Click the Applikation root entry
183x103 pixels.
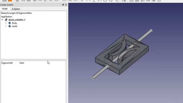[7, 17]
